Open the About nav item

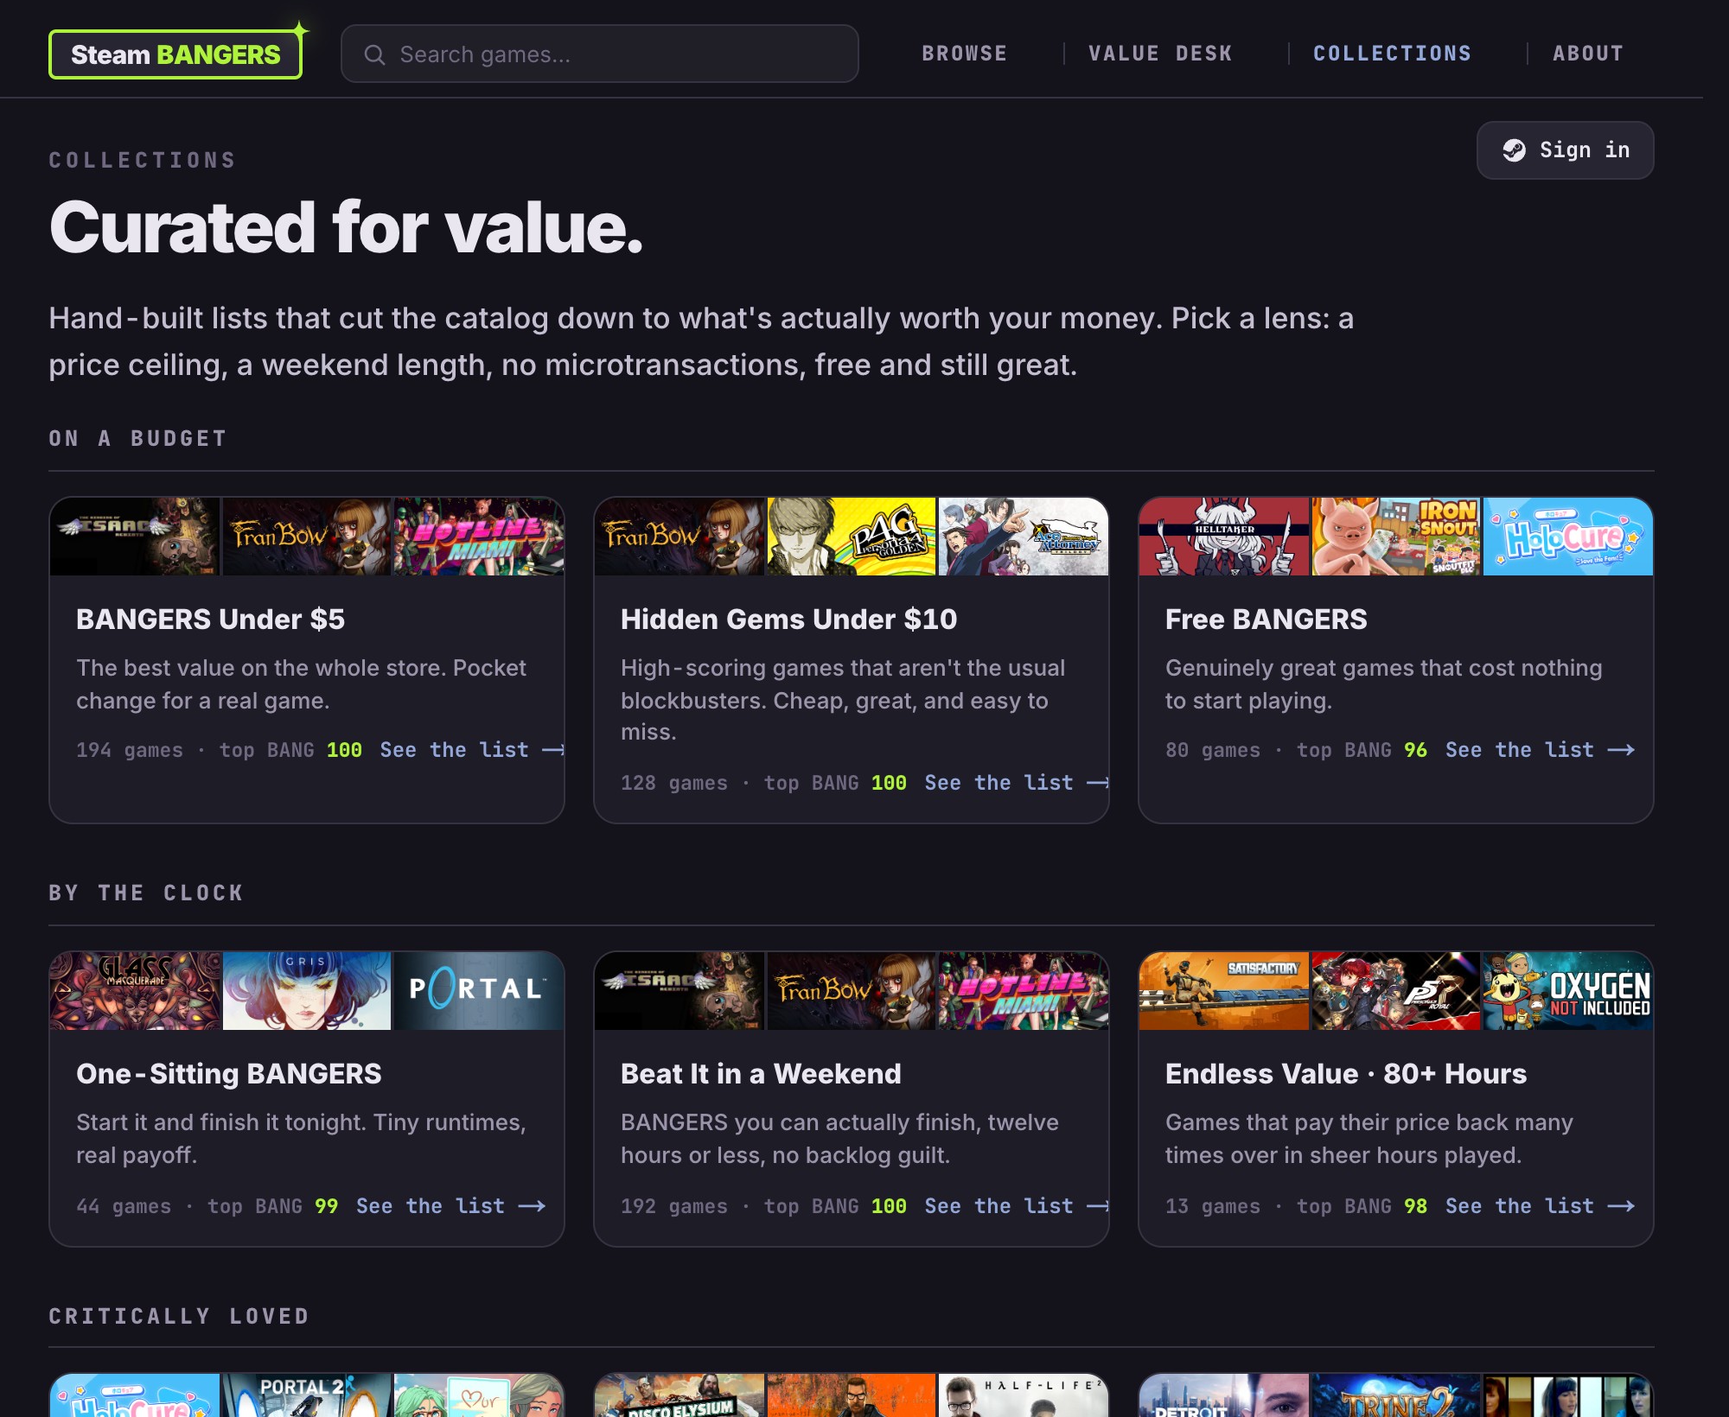1588,54
